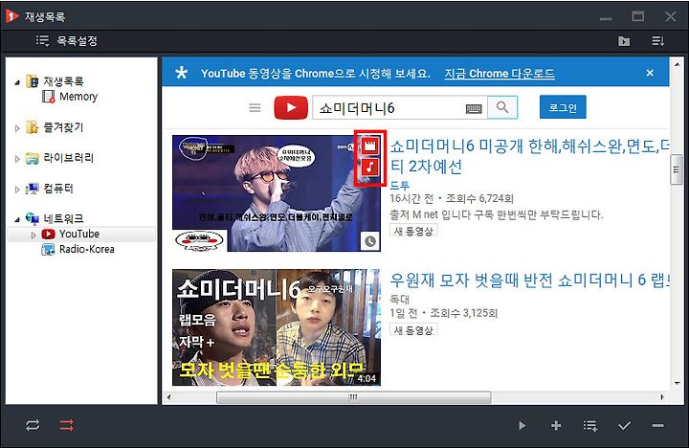Toggle the repeat loop mode button

[x=33, y=425]
